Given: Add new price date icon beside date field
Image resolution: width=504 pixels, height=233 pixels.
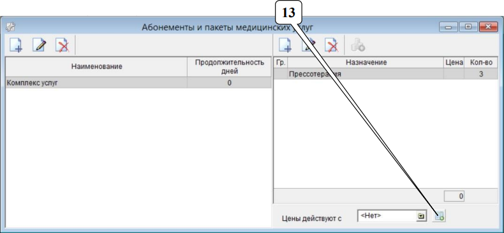Looking at the screenshot, I should [440, 216].
